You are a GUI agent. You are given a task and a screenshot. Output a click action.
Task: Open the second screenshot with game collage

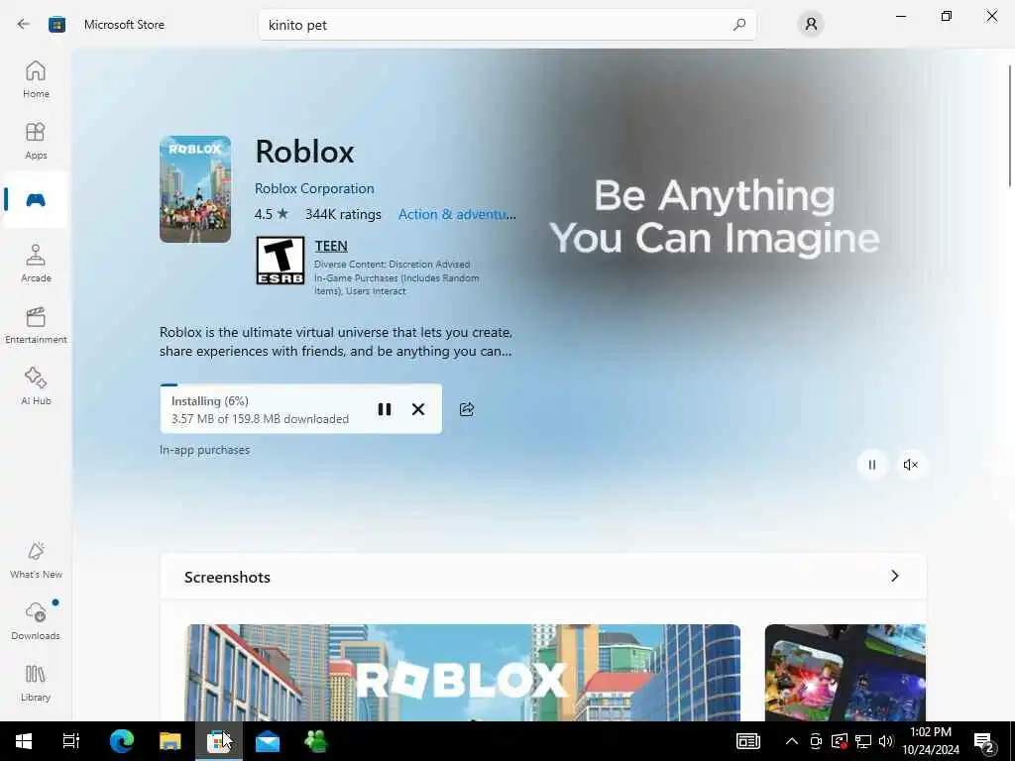[x=846, y=673]
